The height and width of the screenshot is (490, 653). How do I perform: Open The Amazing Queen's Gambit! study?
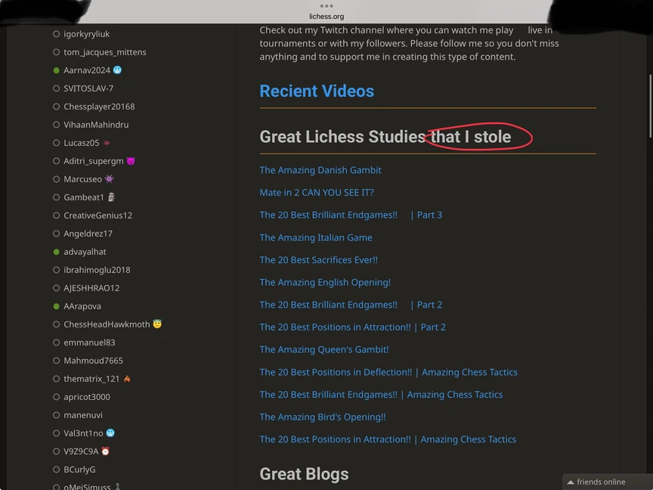pyautogui.click(x=324, y=349)
